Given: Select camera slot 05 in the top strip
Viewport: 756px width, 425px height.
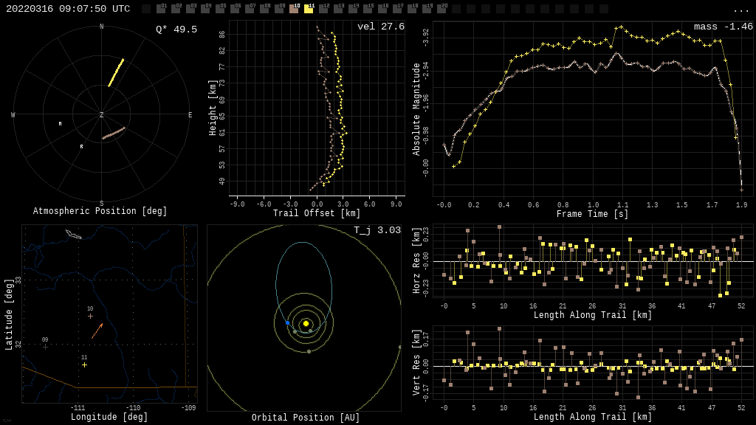Looking at the screenshot, I should (220, 9).
